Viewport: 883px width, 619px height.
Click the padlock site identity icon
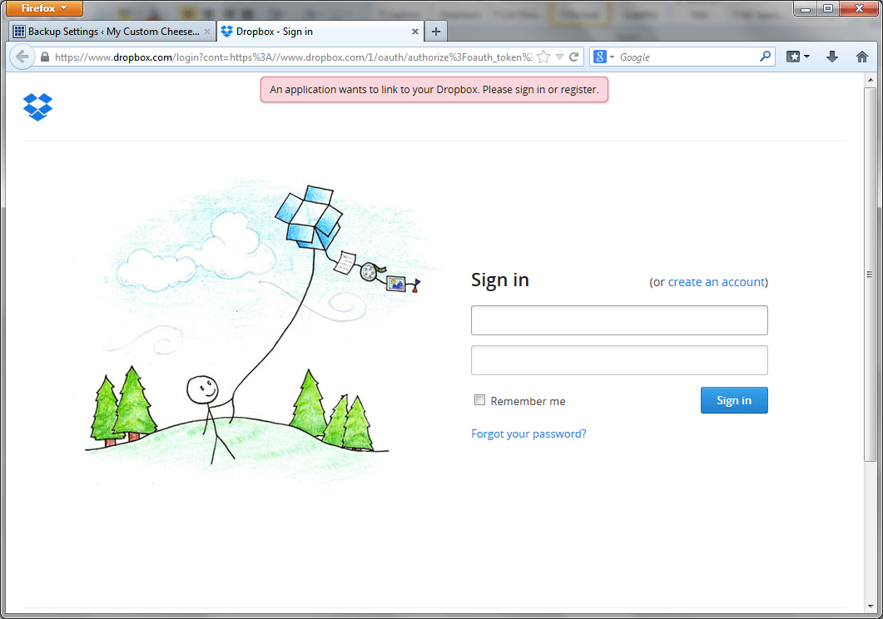pos(45,57)
